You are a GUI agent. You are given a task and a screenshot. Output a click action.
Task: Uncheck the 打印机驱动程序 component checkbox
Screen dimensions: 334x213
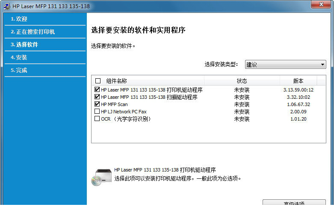pos(97,89)
